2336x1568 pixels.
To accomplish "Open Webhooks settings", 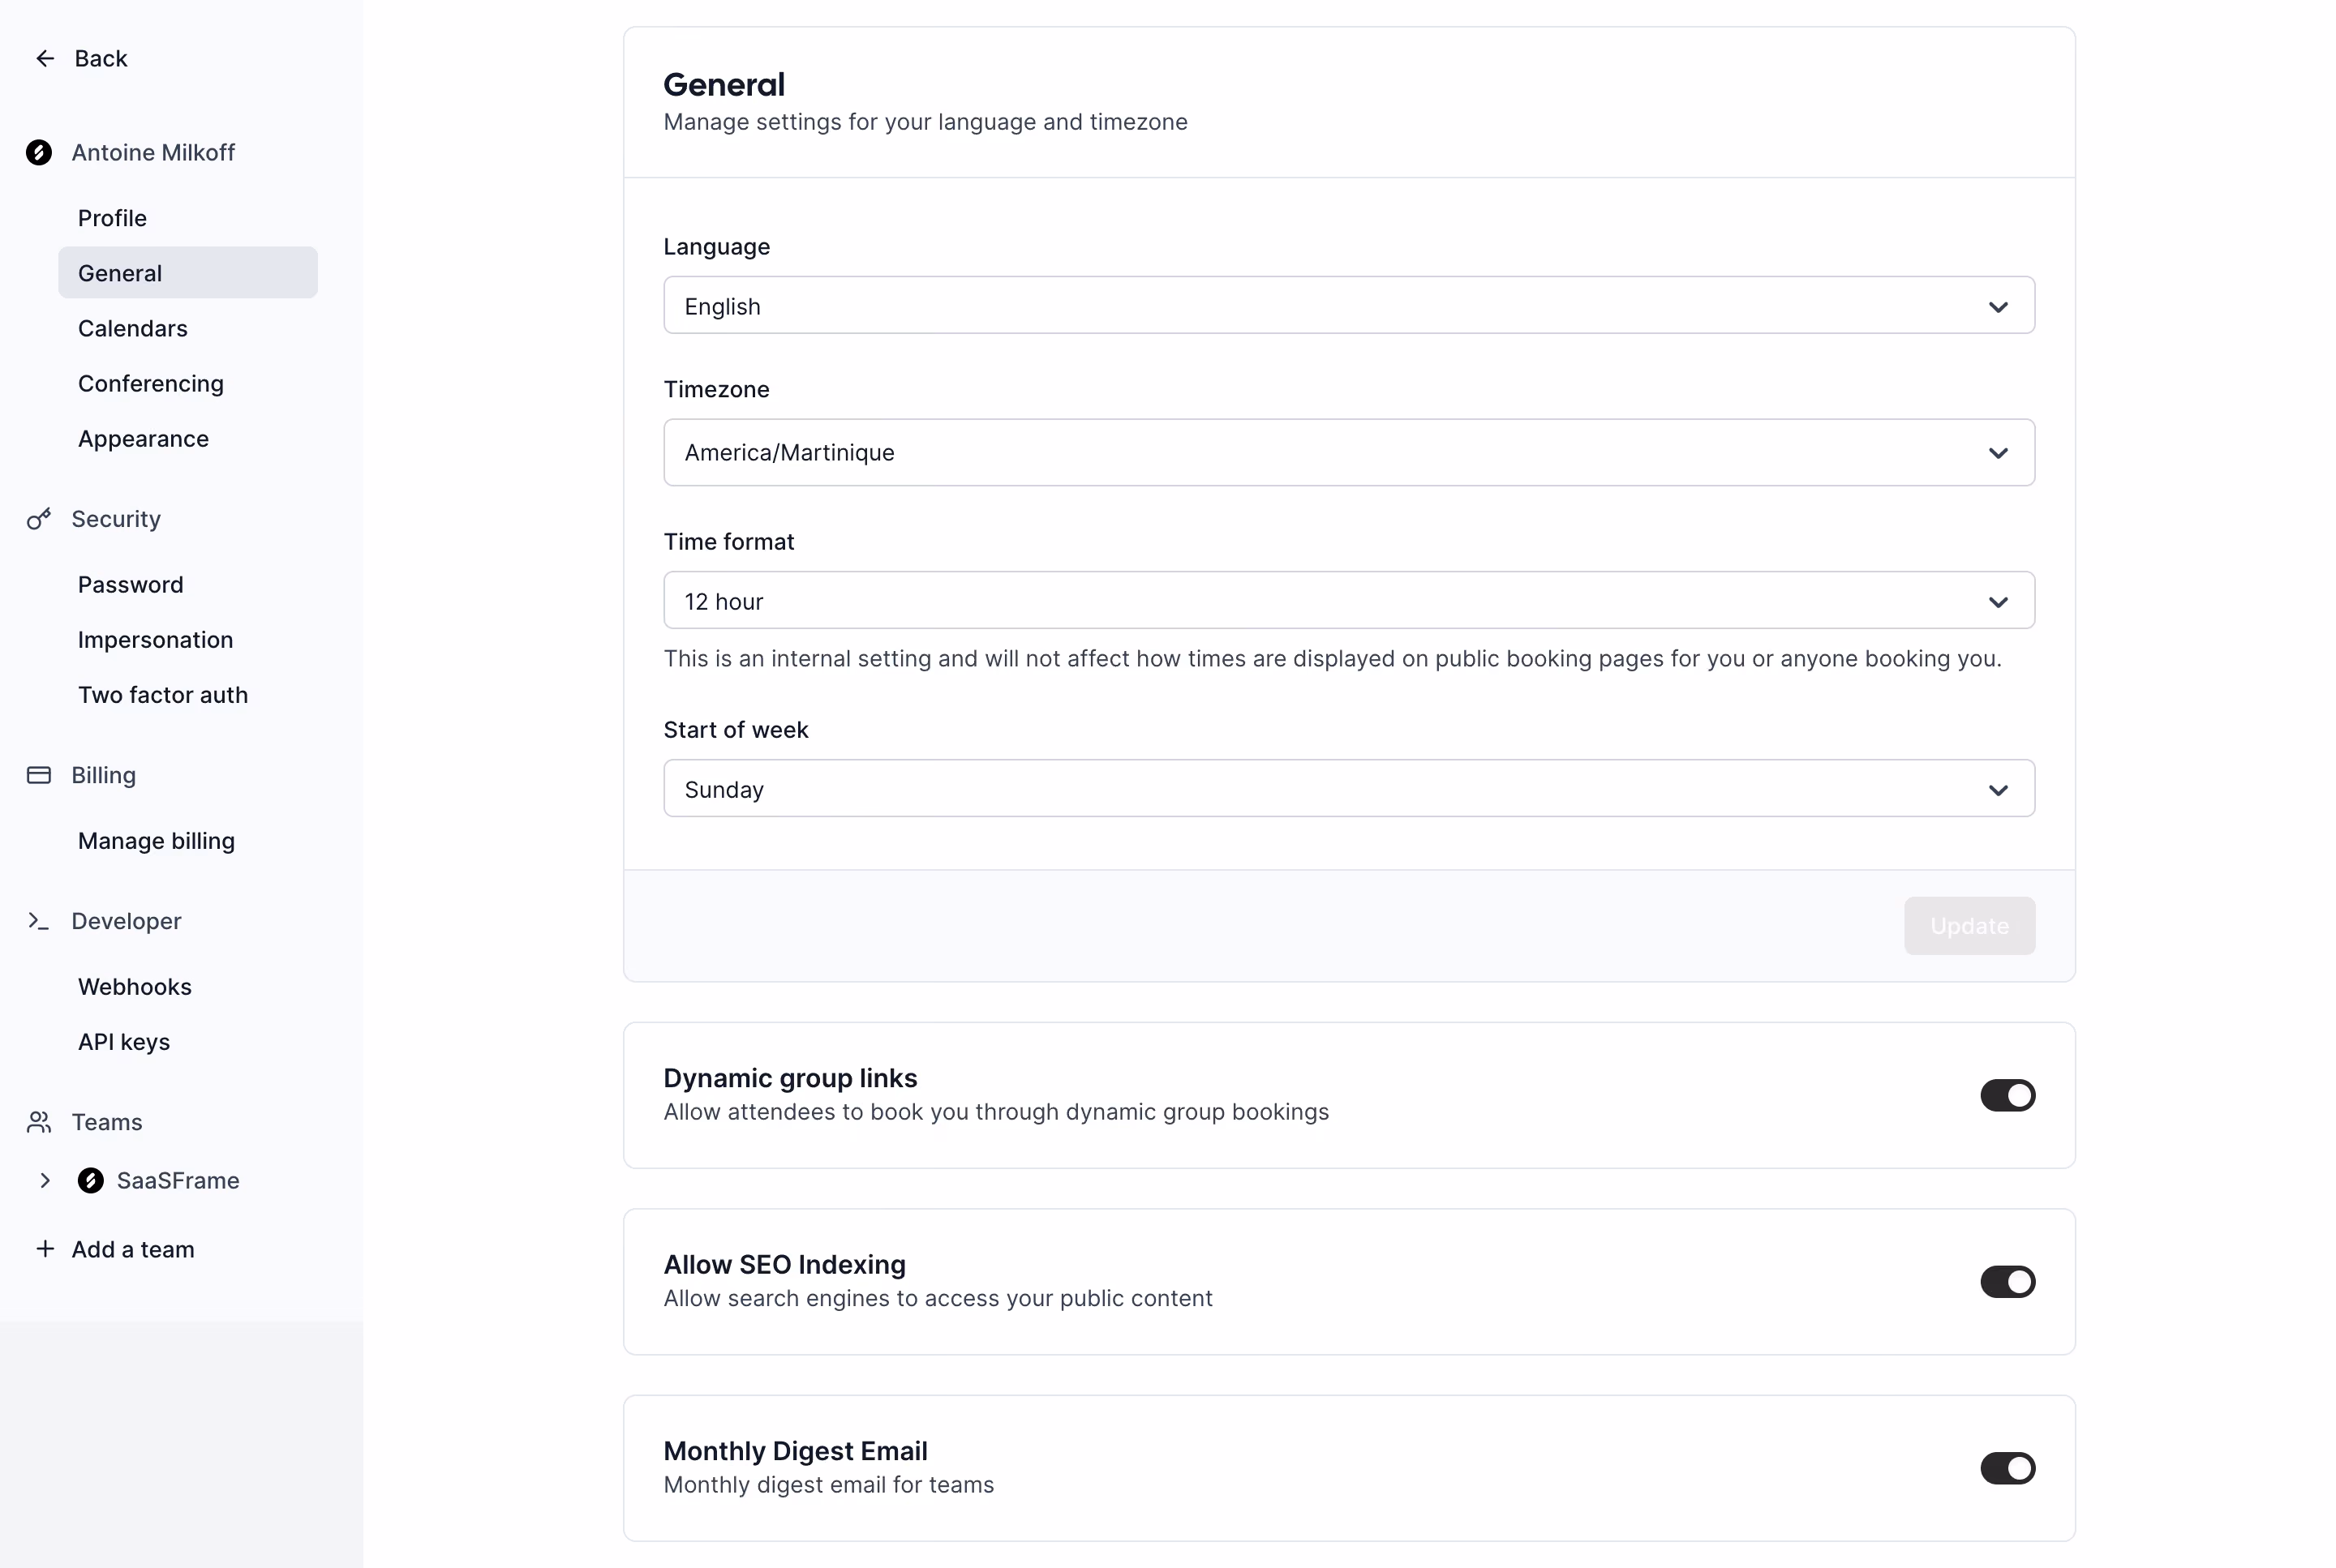I will 188,987.
